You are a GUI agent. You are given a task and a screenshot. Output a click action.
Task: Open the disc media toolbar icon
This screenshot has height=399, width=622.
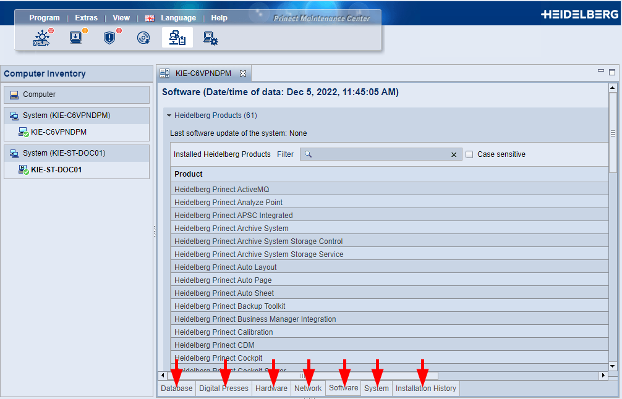point(143,38)
